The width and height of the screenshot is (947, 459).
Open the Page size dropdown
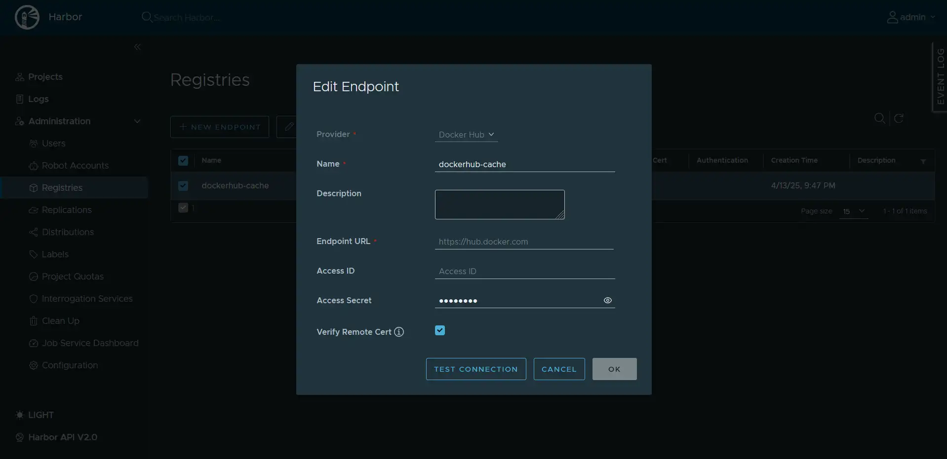(x=854, y=212)
